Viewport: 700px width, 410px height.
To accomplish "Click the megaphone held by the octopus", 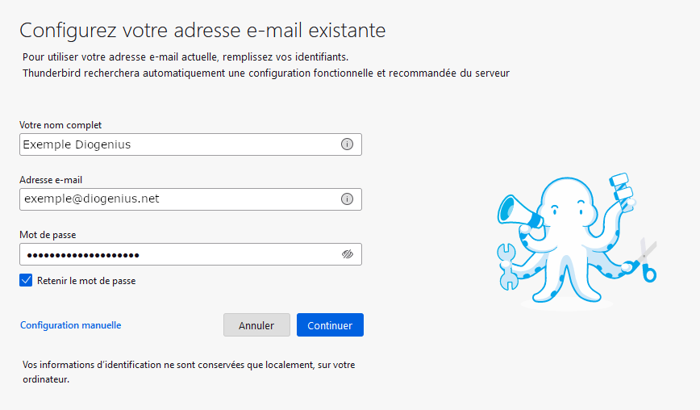I will (518, 212).
